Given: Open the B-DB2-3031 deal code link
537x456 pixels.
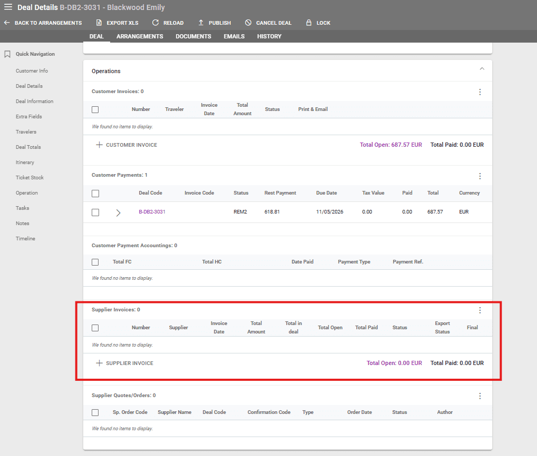Looking at the screenshot, I should [152, 212].
